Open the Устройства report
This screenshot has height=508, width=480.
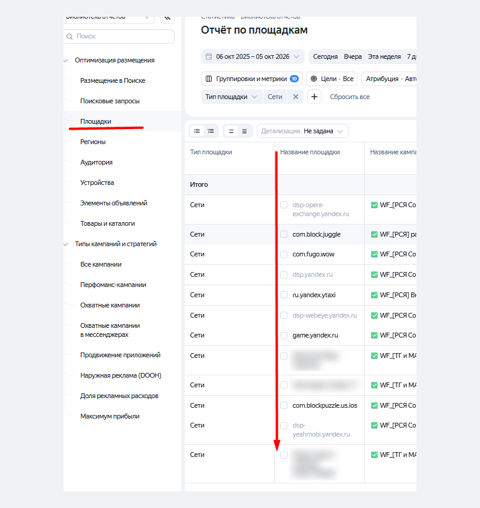click(x=97, y=183)
